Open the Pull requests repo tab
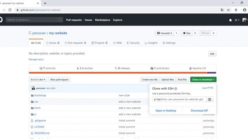 pyautogui.click(x=76, y=43)
